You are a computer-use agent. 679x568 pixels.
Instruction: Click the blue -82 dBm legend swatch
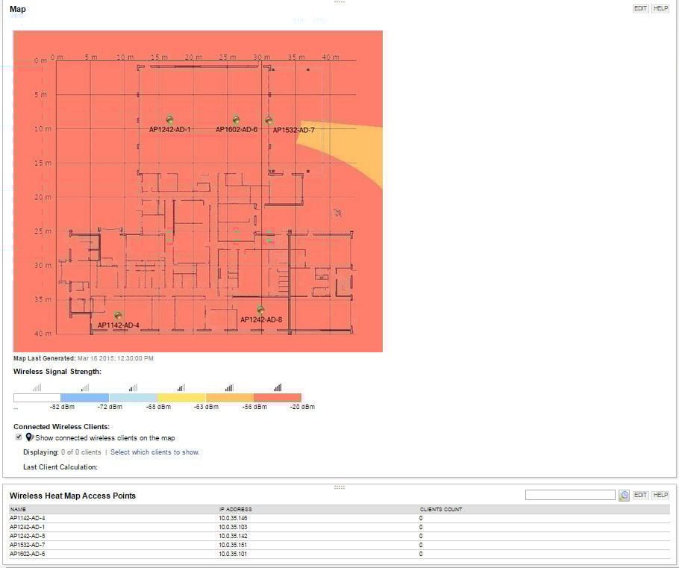85,398
